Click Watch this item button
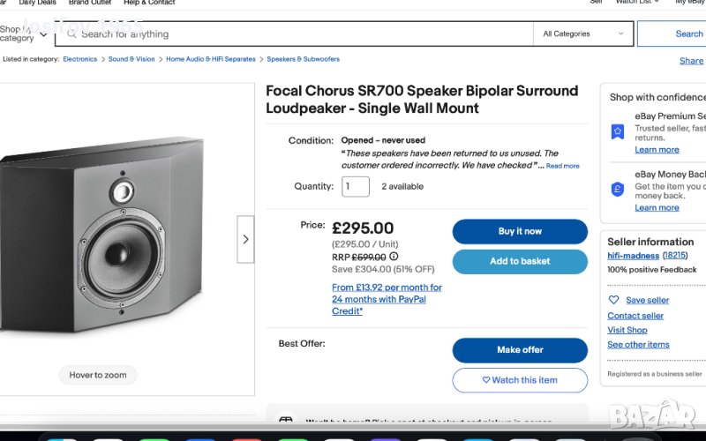This screenshot has height=441, width=706. pos(520,380)
